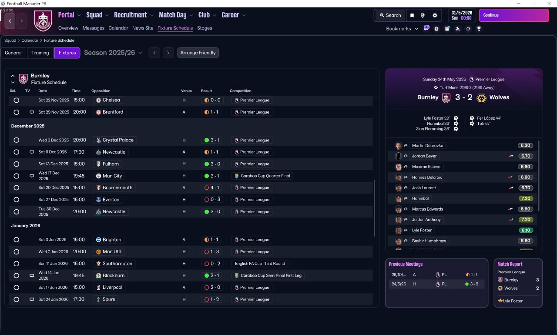This screenshot has width=557, height=335.
Task: Open the Squad dropdown menu
Action: [97, 15]
